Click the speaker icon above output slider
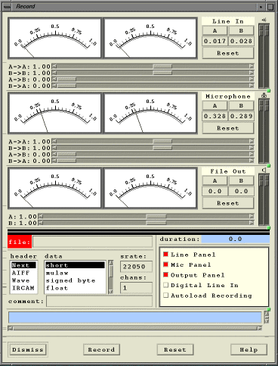 pyautogui.click(x=264, y=170)
